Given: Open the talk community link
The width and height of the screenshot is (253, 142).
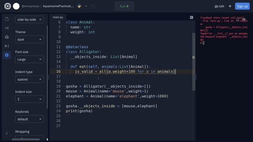Looking at the screenshot, I should [x=219, y=6].
